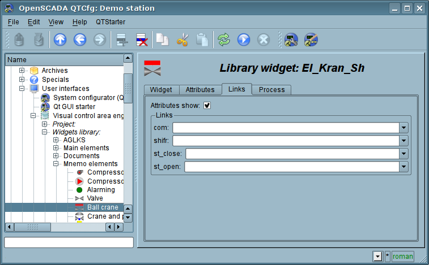The image size is (429, 265).
Task: Click the Copy item toolbar icon
Action: coord(163,40)
